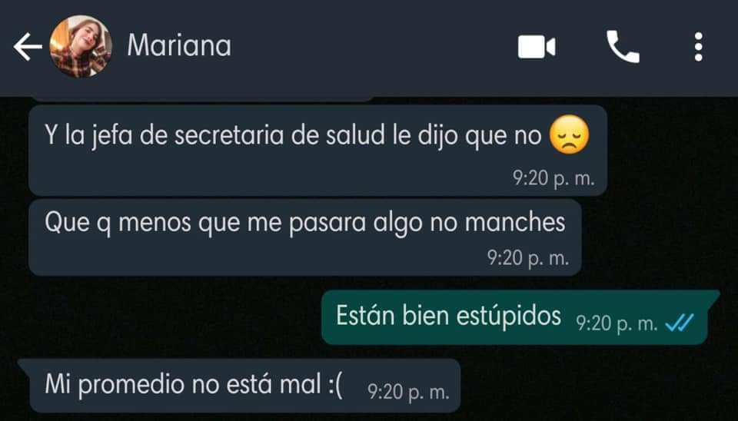Select the 'Mi promedio no está mal' message
Viewport: 738px width, 421px height.
click(x=239, y=386)
